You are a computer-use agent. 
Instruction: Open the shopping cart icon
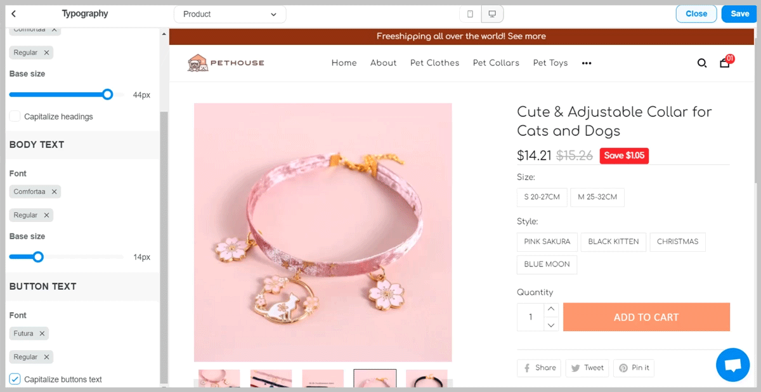(724, 63)
